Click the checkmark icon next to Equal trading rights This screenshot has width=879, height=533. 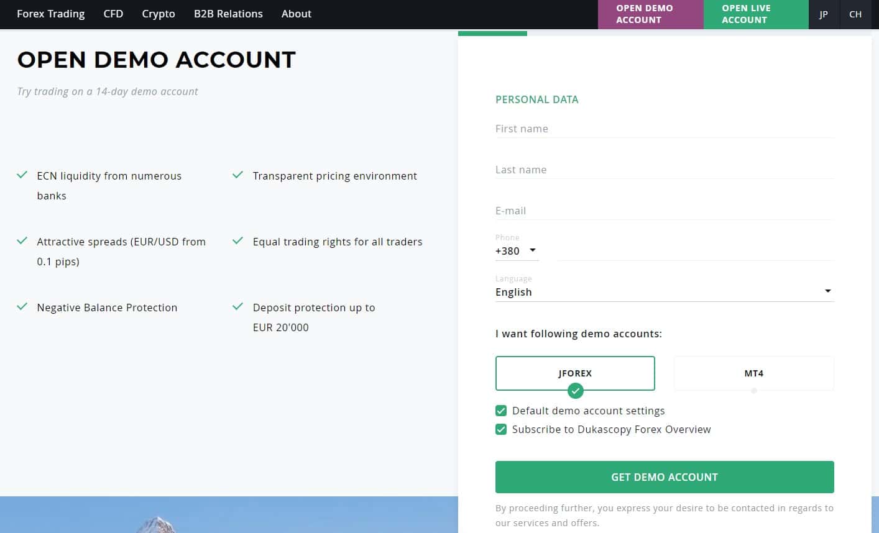tap(237, 241)
